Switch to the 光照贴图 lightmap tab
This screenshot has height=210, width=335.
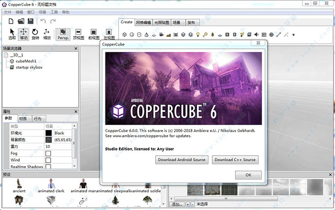pyautogui.click(x=162, y=23)
